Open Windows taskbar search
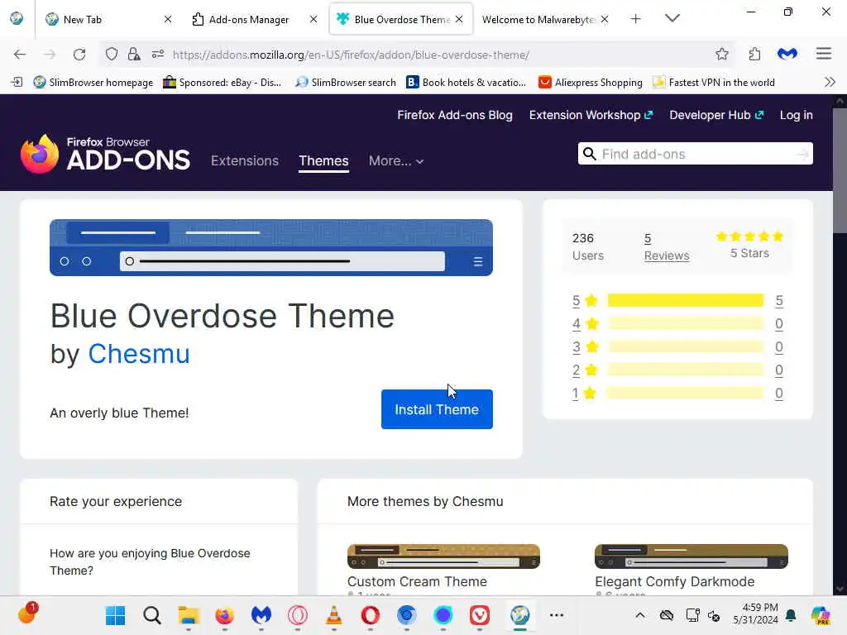 (152, 615)
